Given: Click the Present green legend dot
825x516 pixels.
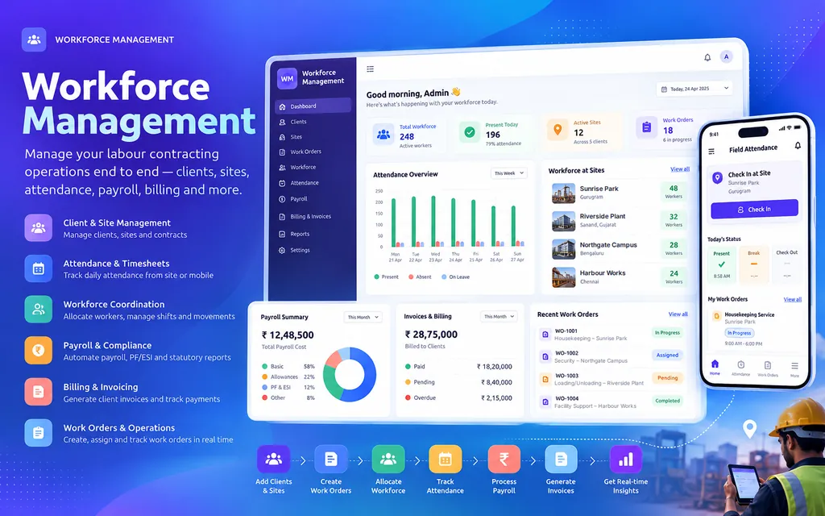Looking at the screenshot, I should pyautogui.click(x=377, y=277).
